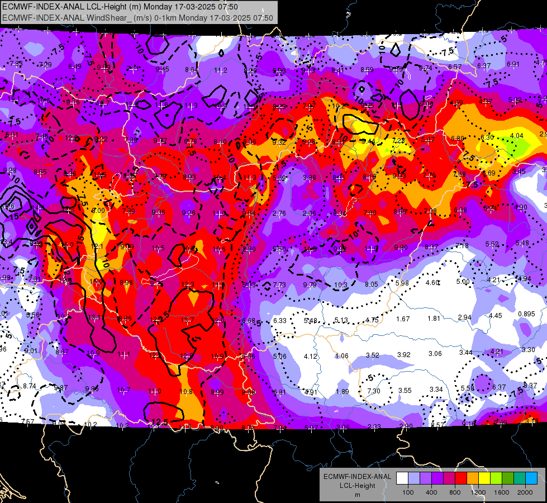Click the legend tick label 800
This screenshot has height=503, width=547.
pos(455,492)
